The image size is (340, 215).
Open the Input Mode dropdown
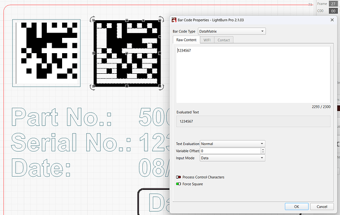(x=233, y=158)
